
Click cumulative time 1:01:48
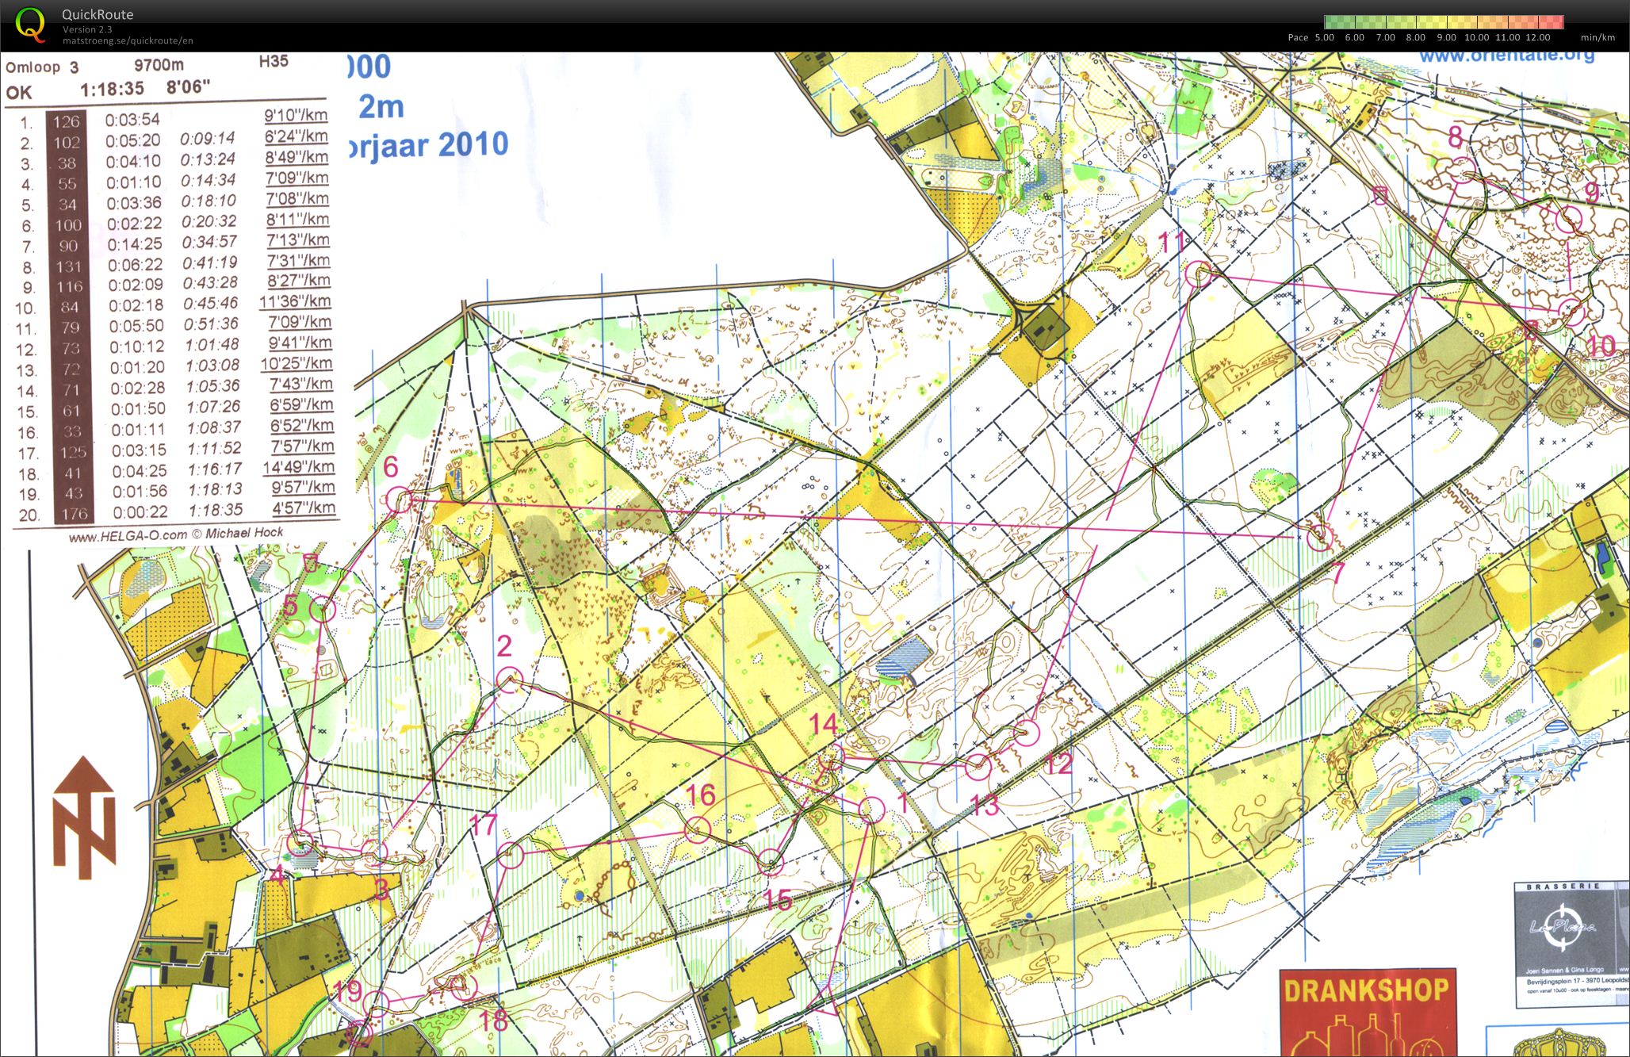pyautogui.click(x=212, y=345)
